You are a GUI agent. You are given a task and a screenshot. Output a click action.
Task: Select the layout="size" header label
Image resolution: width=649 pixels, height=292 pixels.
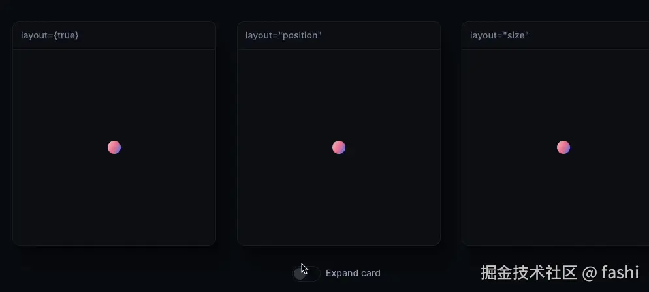[x=499, y=35]
